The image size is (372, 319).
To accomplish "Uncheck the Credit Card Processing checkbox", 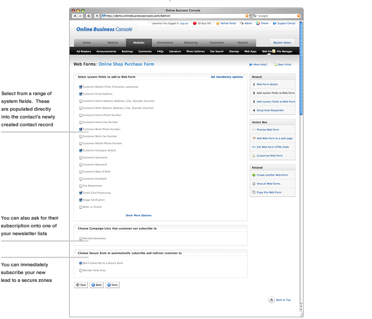I will pos(81,193).
